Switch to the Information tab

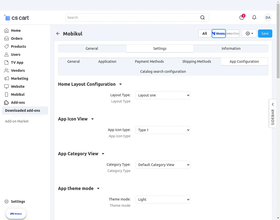[231, 48]
